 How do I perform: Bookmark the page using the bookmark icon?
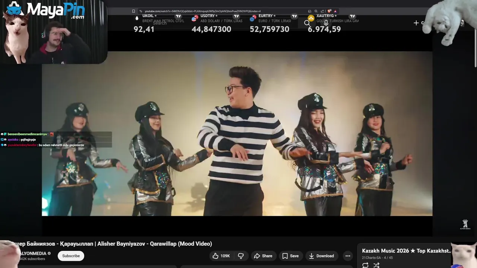coord(133,11)
